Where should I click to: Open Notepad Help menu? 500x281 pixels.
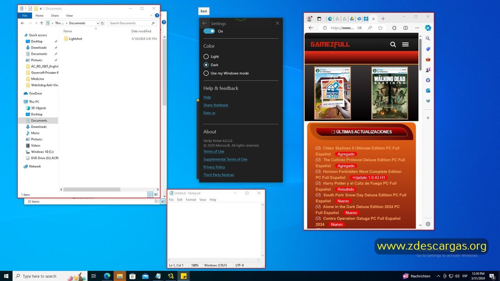point(213,199)
